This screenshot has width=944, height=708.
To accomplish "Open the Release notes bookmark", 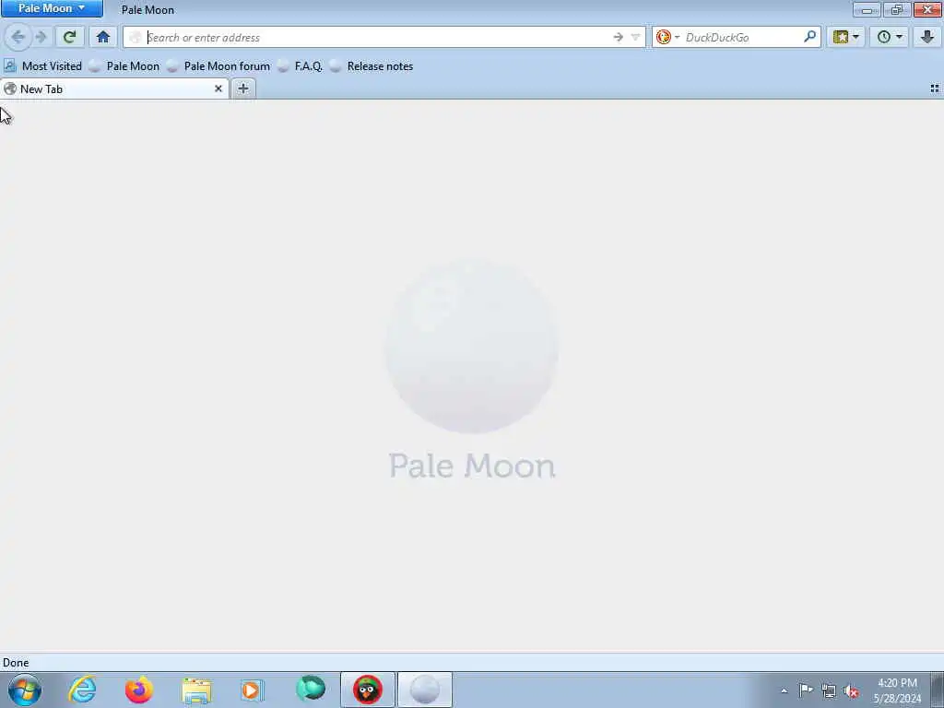I will coord(372,66).
